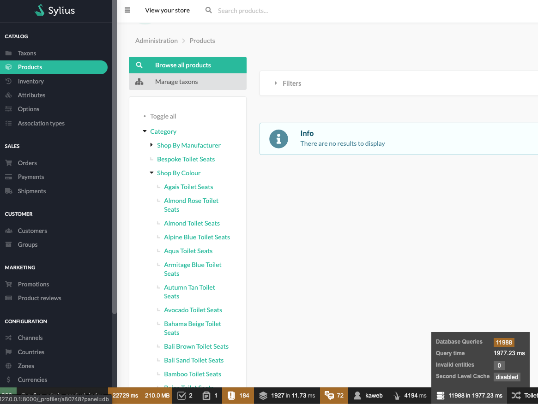
Task: Open profiler database queries icon in toolbar
Action: click(x=441, y=395)
